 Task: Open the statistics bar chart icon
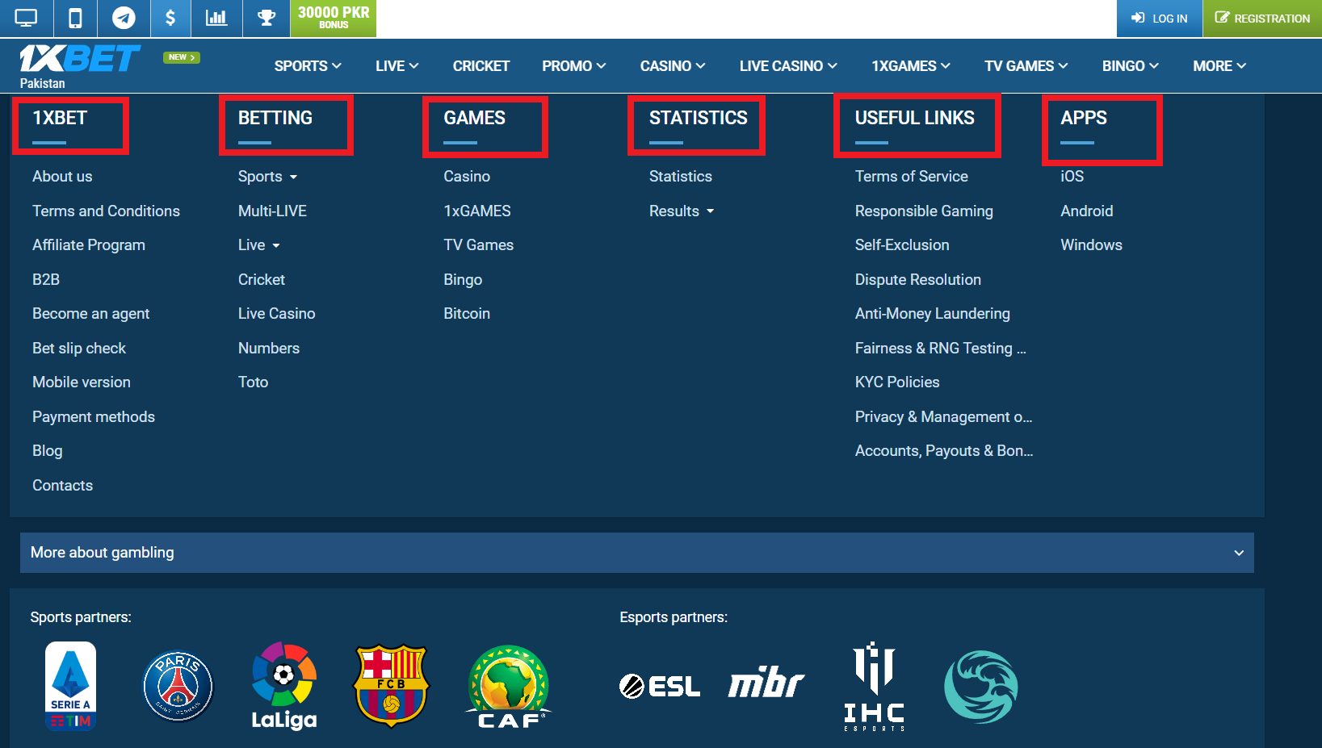216,18
